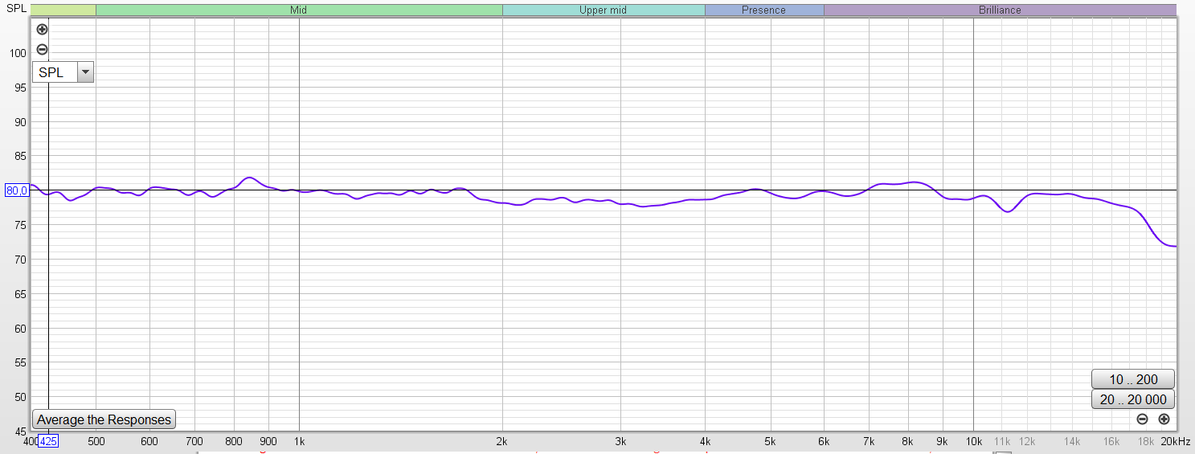Click the 100 label on the SPL axis
1195x454 pixels.
tap(16, 53)
